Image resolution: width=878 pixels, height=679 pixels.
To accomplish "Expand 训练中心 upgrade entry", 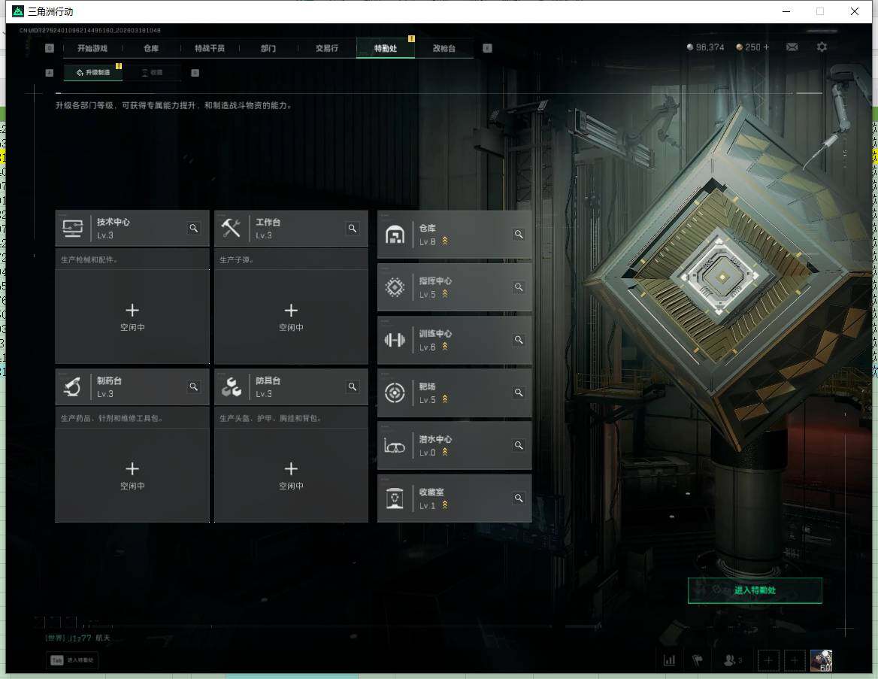I will (454, 340).
